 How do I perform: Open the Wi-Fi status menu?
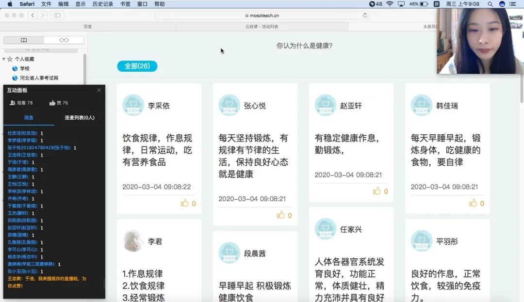pos(389,4)
